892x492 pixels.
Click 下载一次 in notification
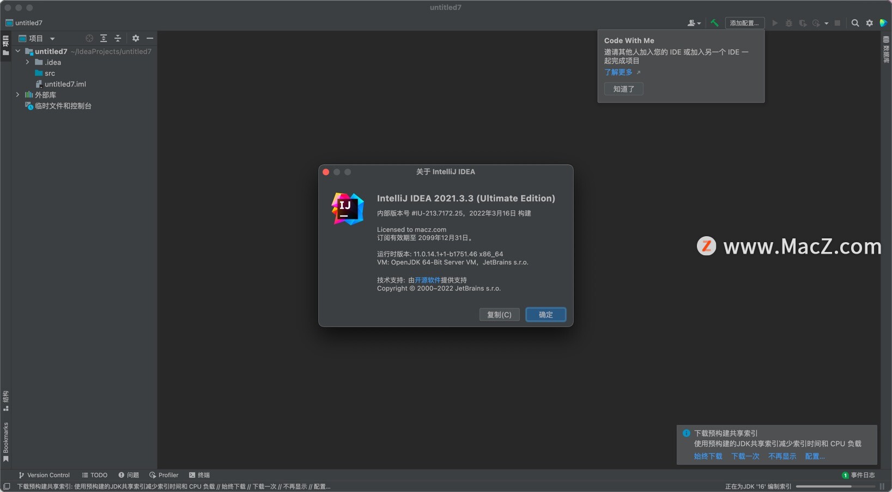coord(745,457)
